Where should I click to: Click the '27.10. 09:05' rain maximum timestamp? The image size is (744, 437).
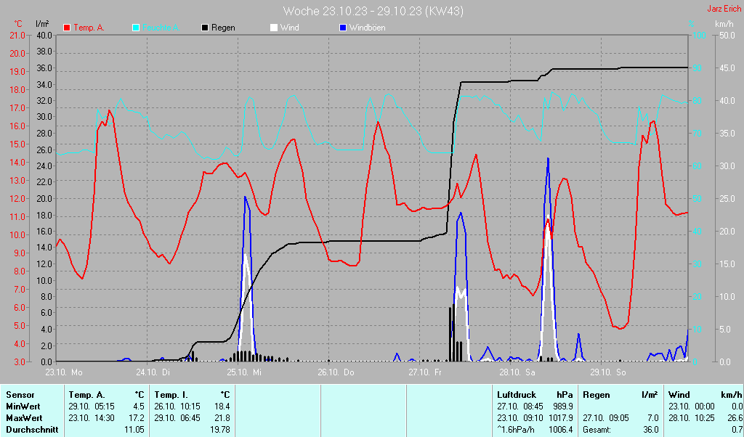click(x=606, y=419)
